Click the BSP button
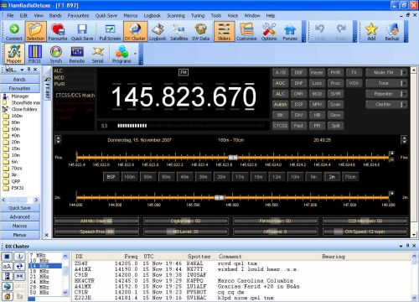This screenshot has width=419, height=302. (x=111, y=177)
